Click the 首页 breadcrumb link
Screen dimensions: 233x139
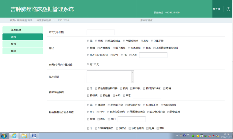point(12,20)
